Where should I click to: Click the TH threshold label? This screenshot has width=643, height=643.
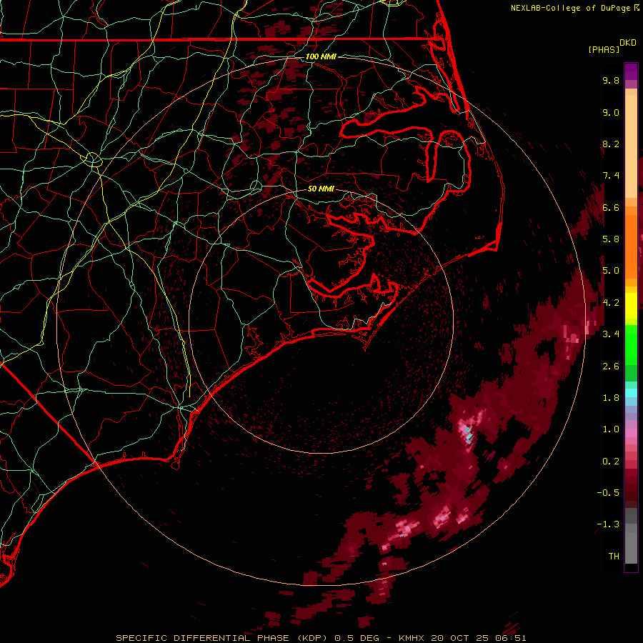614,557
